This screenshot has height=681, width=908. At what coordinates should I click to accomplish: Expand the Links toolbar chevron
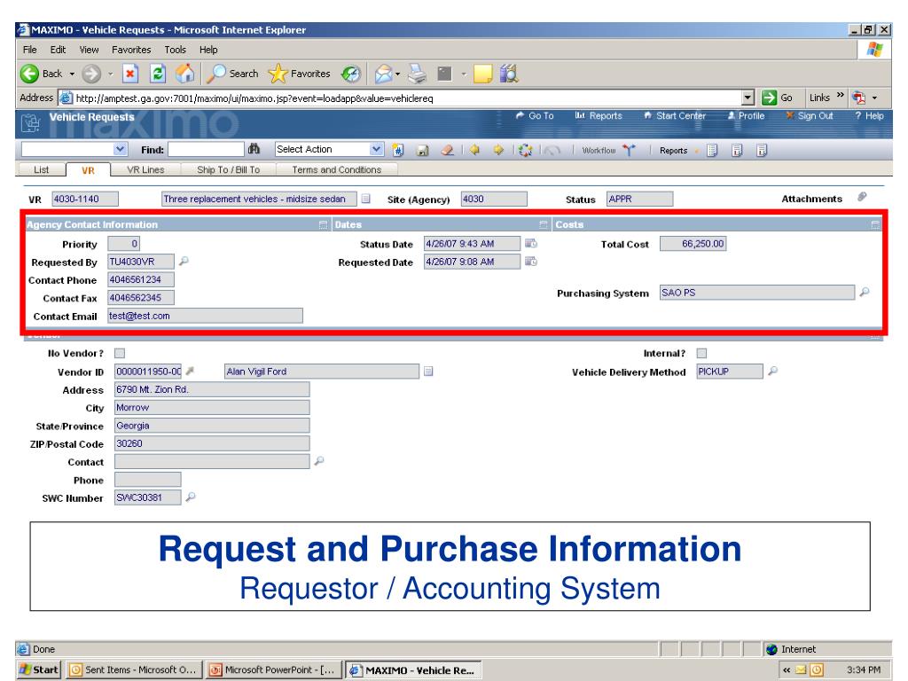[841, 96]
